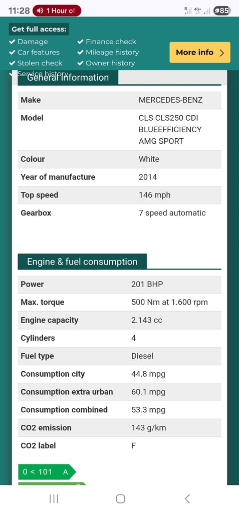The image size is (239, 513).
Task: Tap the 'Get full access:' label
Action: pyautogui.click(x=39, y=29)
